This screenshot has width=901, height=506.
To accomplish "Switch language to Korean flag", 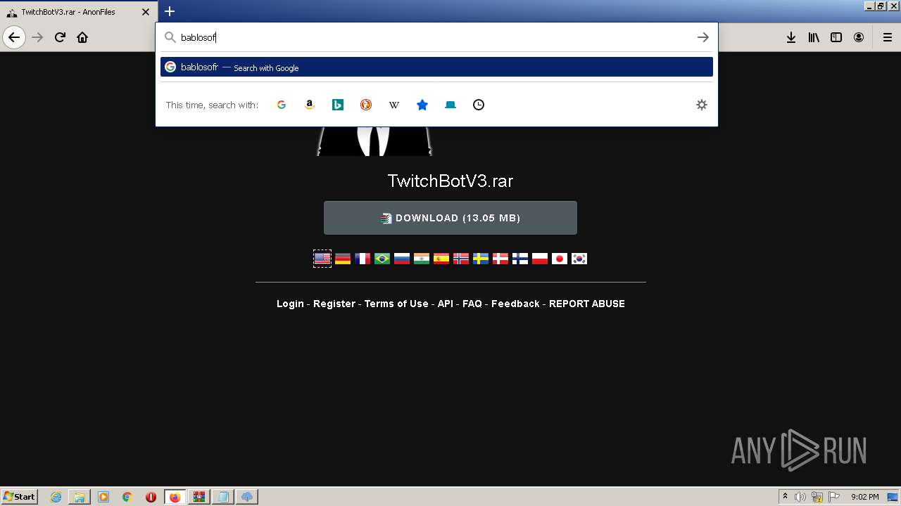I will click(579, 259).
